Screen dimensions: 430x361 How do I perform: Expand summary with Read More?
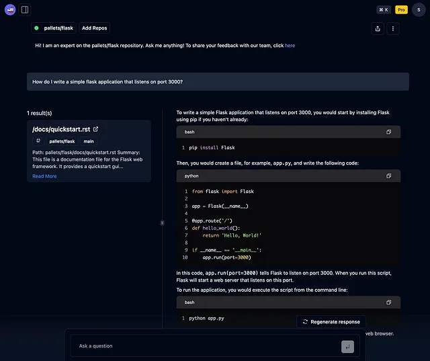coord(44,176)
